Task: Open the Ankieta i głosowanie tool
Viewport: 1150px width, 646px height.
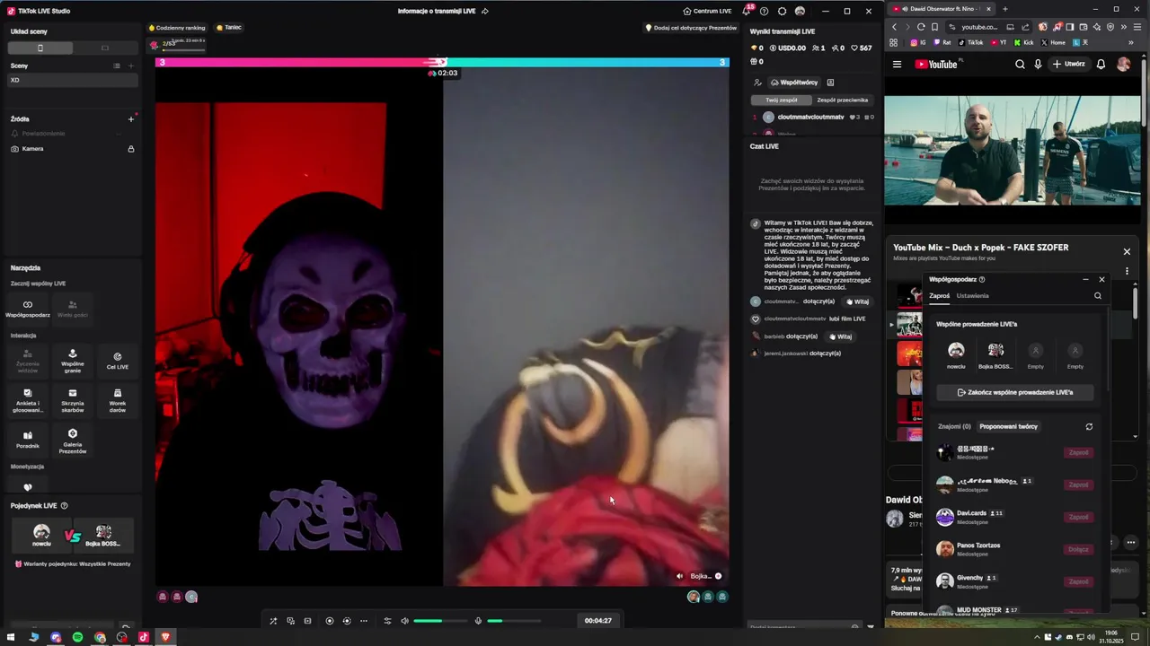Action: [x=28, y=399]
